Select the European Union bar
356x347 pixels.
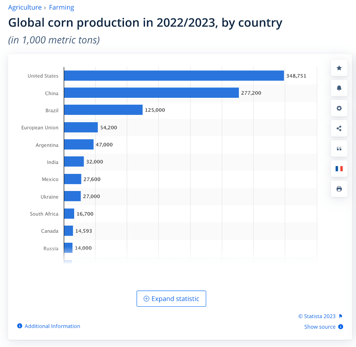(81, 127)
